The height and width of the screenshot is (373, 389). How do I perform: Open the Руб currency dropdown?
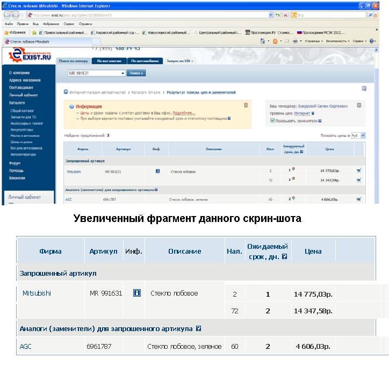click(x=358, y=135)
